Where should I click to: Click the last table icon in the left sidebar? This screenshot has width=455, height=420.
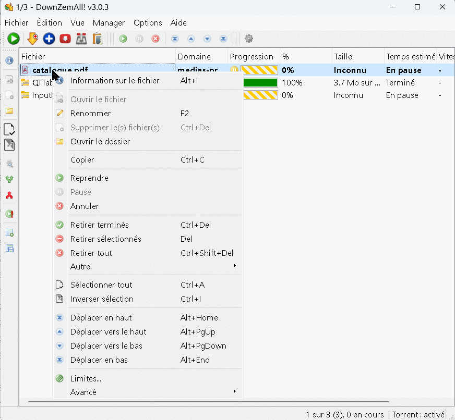point(9,249)
